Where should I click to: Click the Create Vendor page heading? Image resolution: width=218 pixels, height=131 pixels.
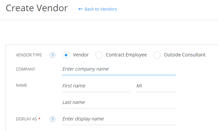(37, 8)
